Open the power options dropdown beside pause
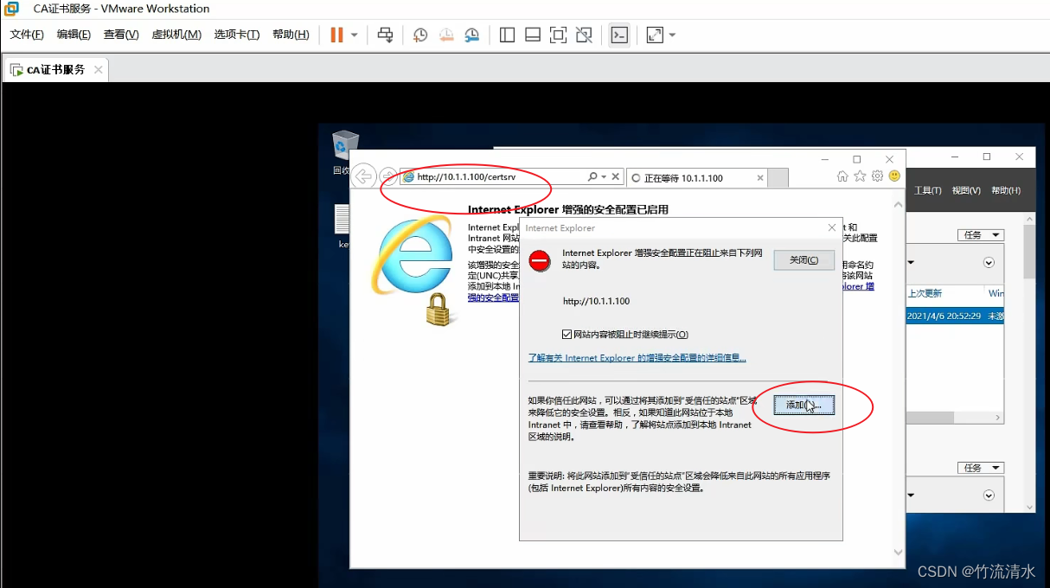The image size is (1050, 588). (x=354, y=35)
